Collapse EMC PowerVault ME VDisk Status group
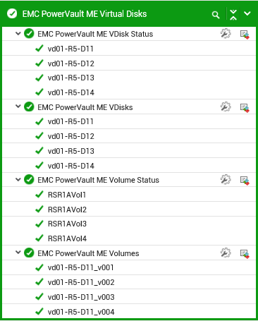 [18, 34]
